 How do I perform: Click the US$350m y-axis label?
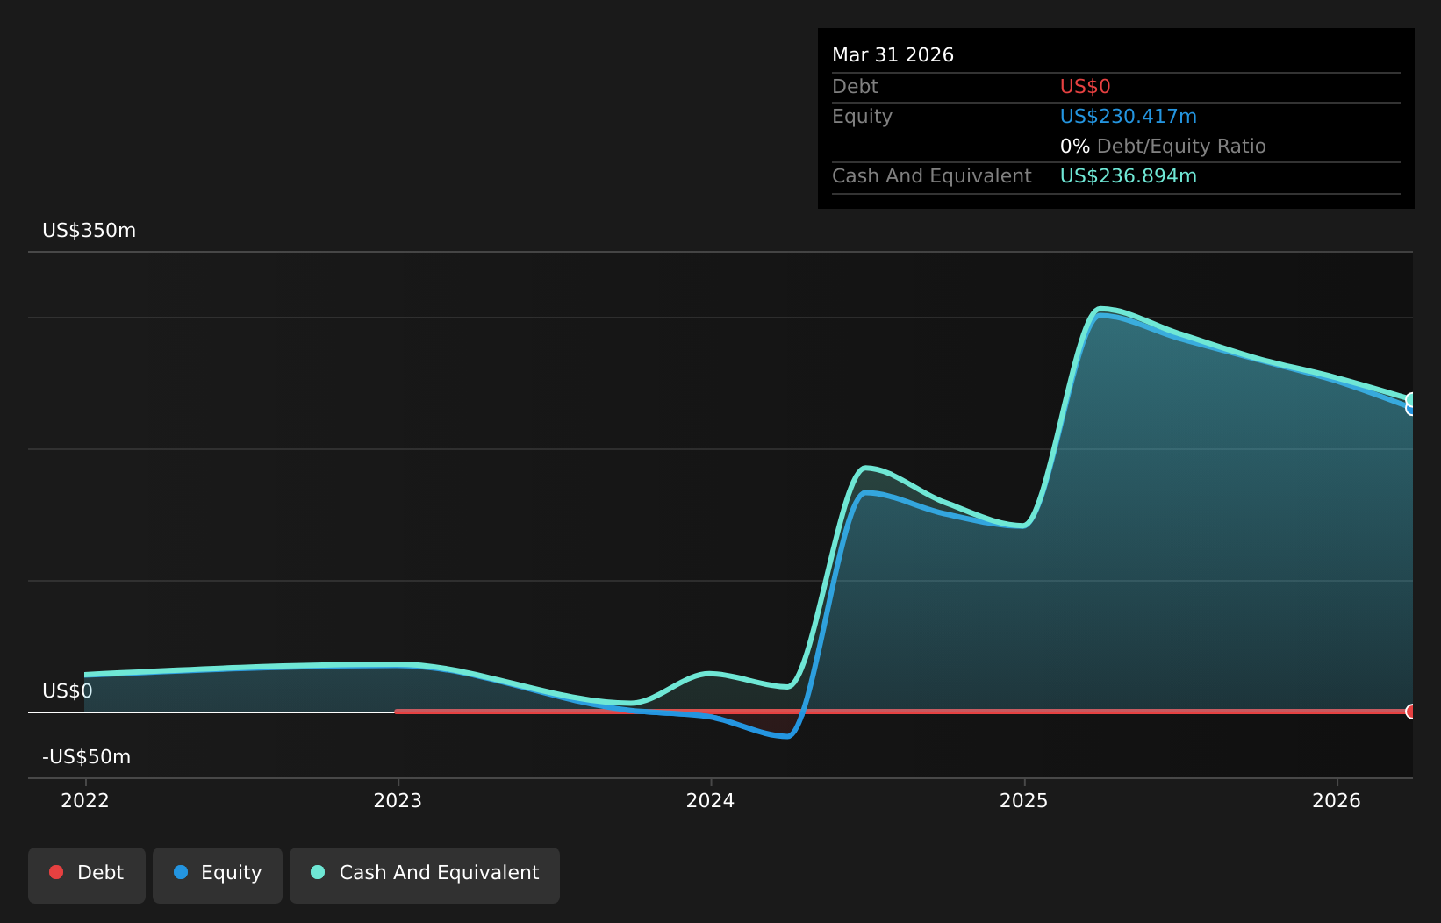tap(90, 231)
